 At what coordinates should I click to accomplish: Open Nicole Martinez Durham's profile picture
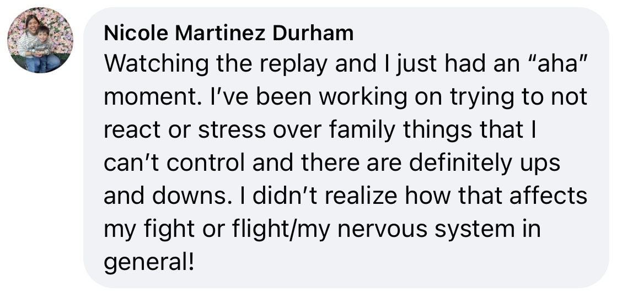point(40,40)
